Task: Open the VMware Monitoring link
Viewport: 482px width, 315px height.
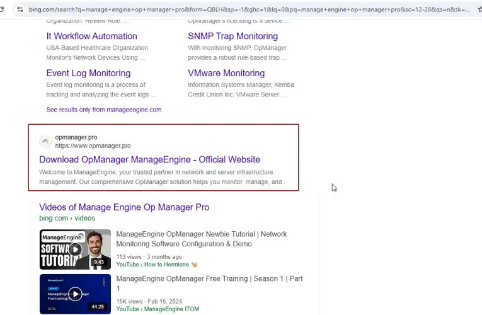Action: [x=226, y=73]
